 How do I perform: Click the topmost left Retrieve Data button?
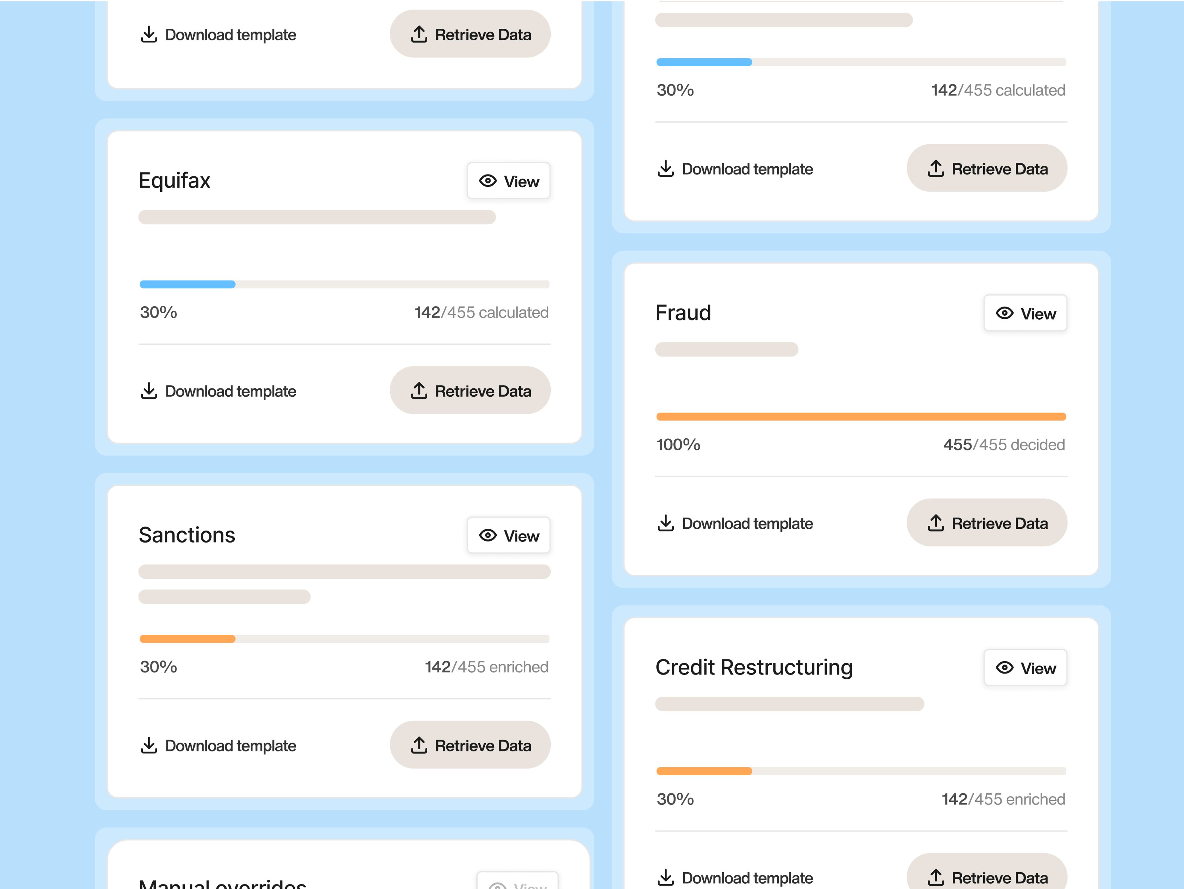(469, 34)
